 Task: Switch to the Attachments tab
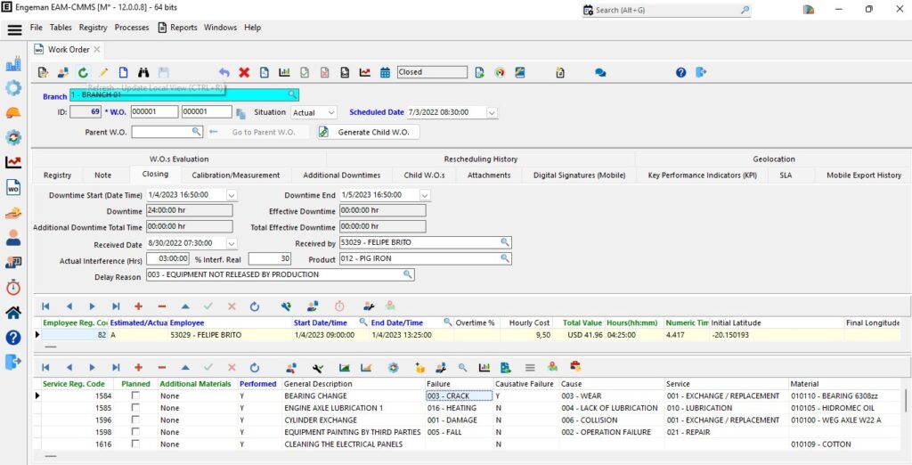tap(488, 175)
